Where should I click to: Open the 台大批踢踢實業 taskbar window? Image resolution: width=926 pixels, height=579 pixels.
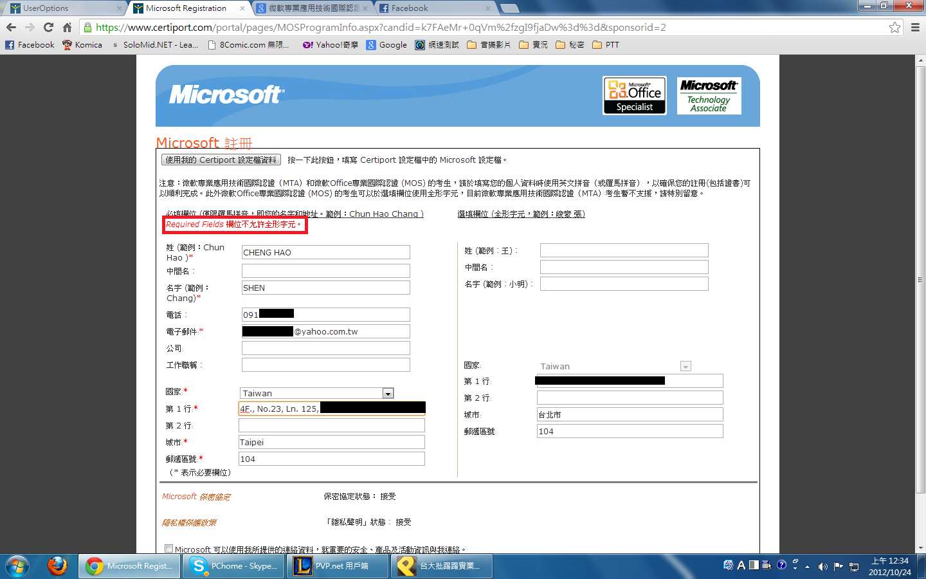pos(442,566)
